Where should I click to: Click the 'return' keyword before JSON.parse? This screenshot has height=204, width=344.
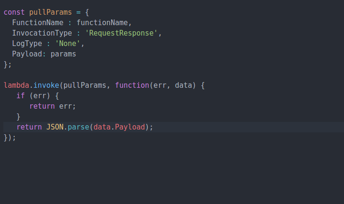pyautogui.click(x=29, y=127)
